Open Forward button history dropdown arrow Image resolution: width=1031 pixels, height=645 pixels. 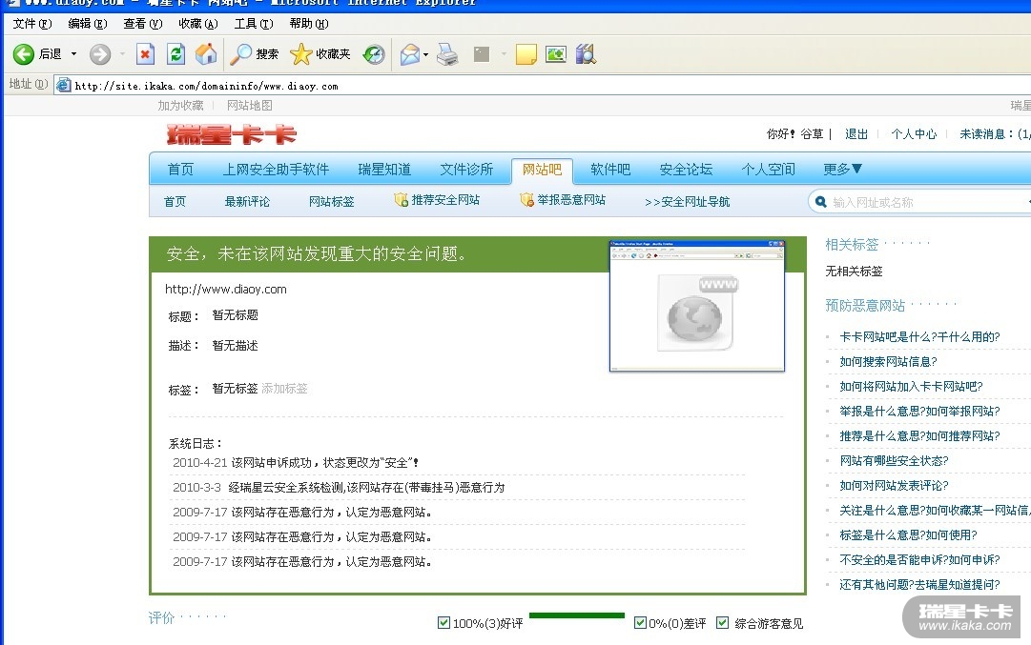pos(122,54)
